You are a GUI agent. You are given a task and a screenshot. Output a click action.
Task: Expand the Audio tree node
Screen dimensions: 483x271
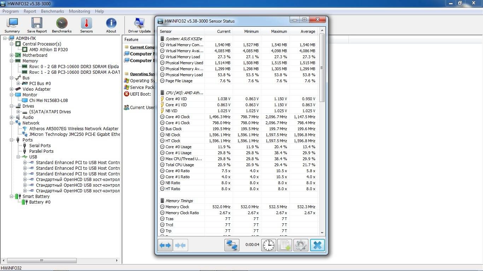(12, 117)
